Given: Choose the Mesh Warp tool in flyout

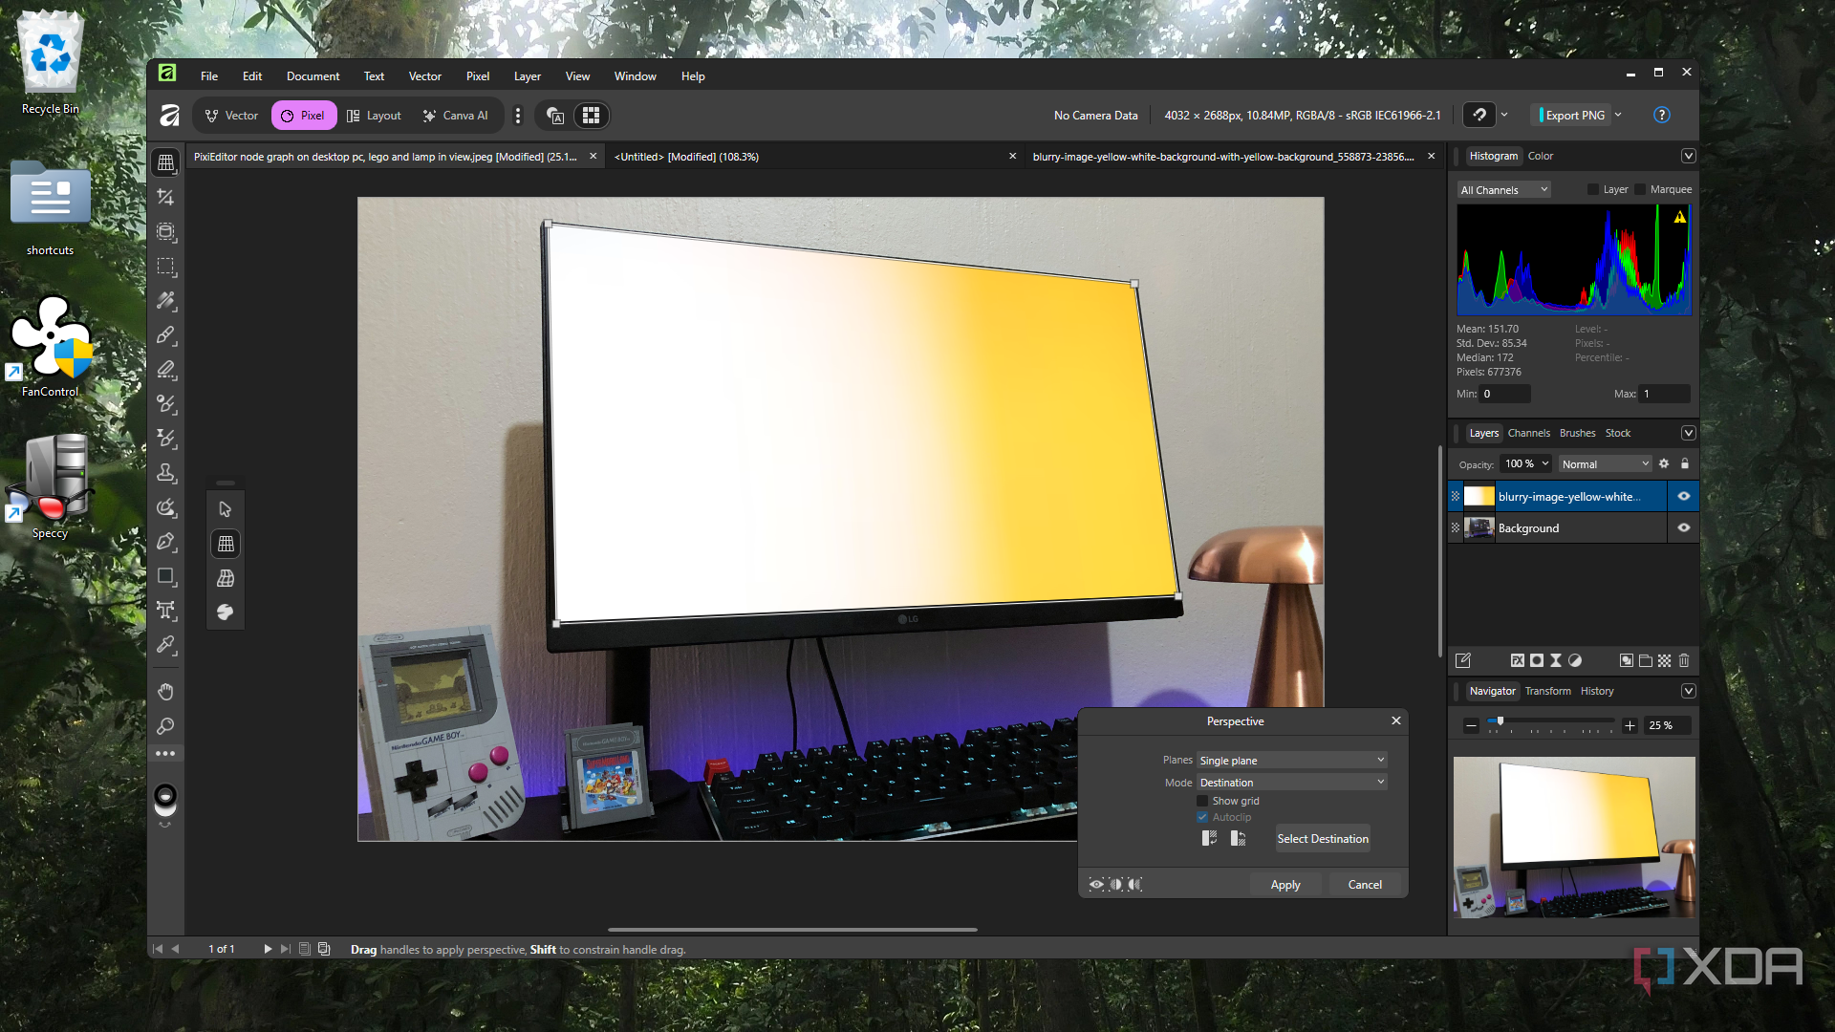Looking at the screenshot, I should (x=226, y=578).
